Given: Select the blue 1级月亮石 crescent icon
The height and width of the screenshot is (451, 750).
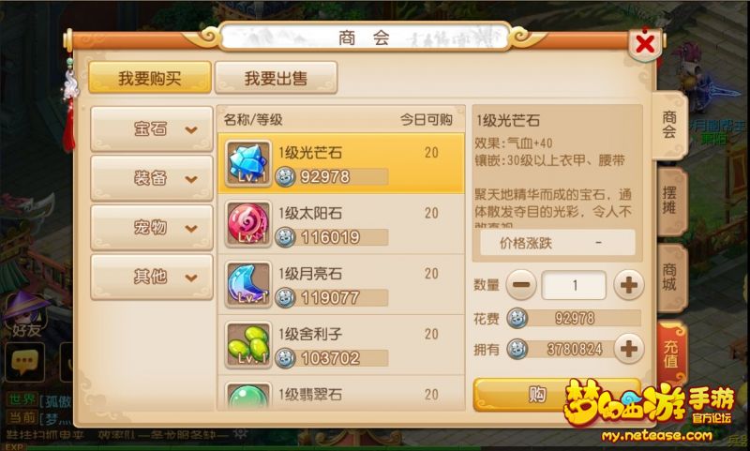Looking at the screenshot, I should pos(248,284).
